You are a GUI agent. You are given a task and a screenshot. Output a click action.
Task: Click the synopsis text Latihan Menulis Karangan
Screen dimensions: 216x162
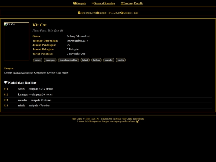36,73
